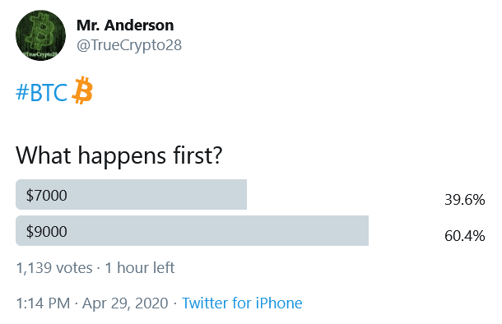The height and width of the screenshot is (324, 502).
Task: Open Mr. Anderson's profile name
Action: [x=125, y=25]
